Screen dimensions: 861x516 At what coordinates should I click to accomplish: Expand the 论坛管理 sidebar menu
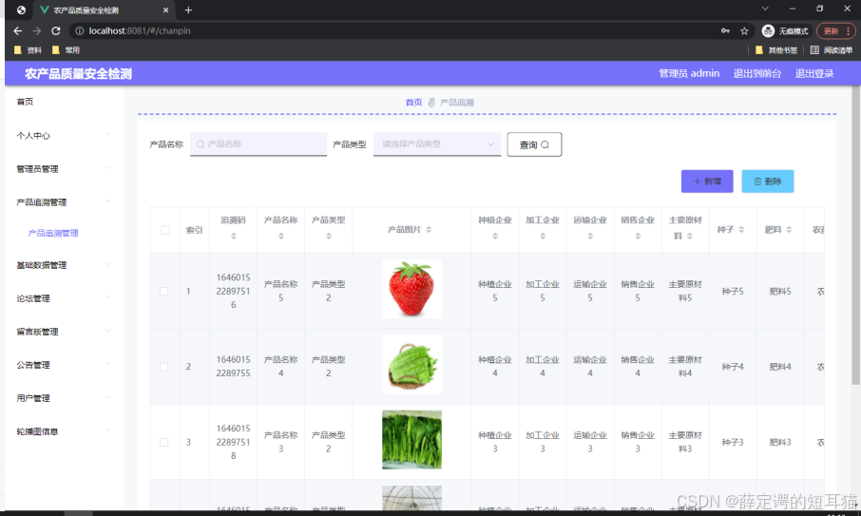64,298
